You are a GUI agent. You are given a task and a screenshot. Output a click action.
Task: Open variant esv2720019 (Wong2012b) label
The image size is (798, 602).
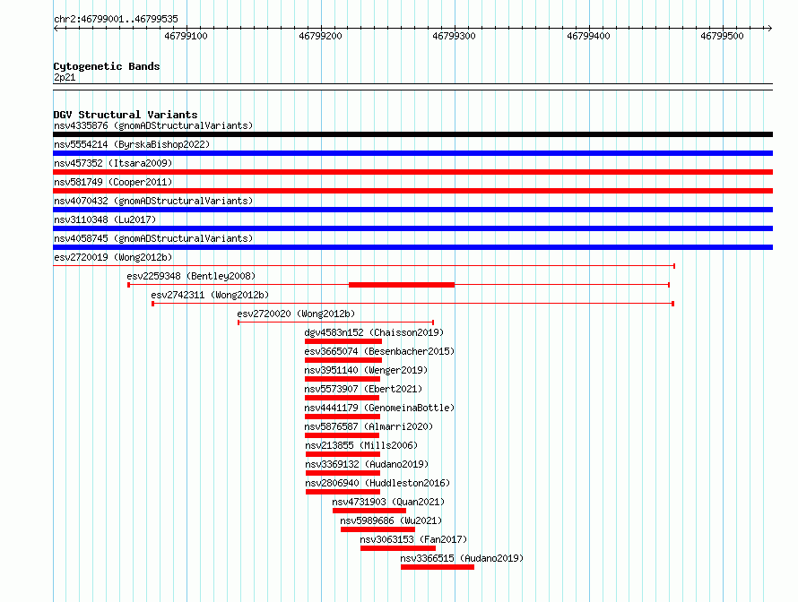[x=113, y=257]
